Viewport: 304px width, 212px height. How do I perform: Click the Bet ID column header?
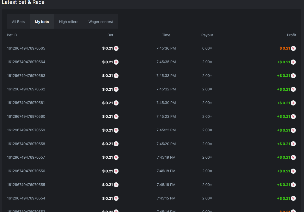(12, 35)
